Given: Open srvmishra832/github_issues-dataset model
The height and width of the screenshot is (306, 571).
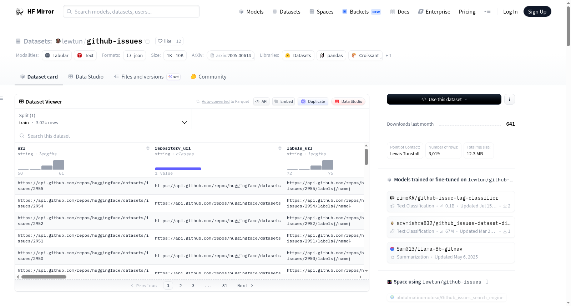Looking at the screenshot, I should [x=451, y=227].
